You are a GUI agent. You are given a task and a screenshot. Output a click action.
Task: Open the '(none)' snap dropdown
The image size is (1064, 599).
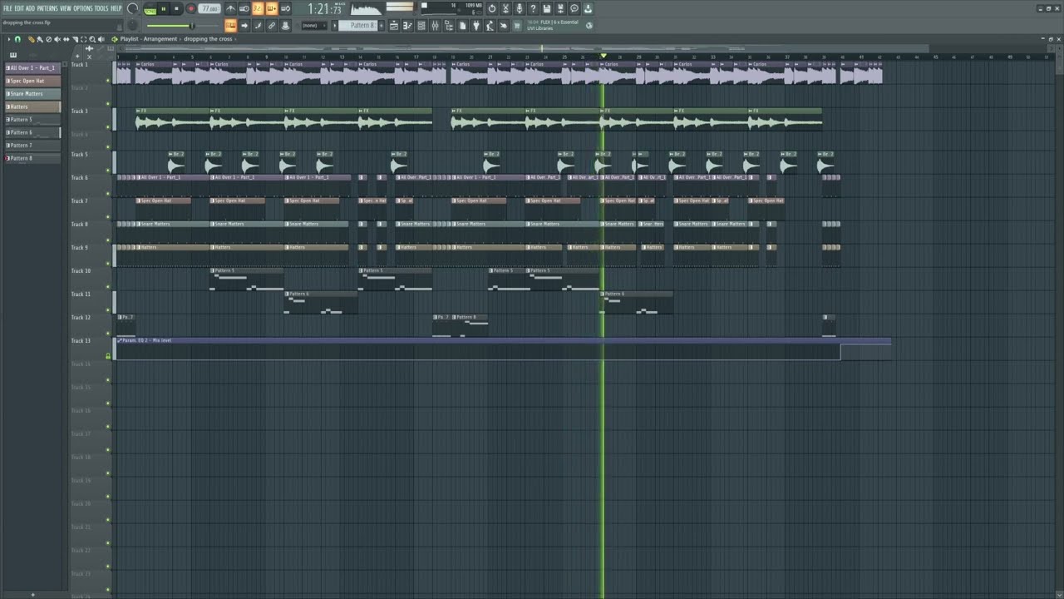[313, 26]
